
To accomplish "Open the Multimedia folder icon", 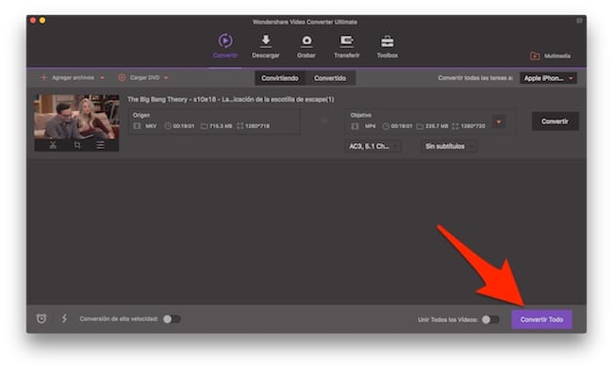I will pyautogui.click(x=535, y=56).
